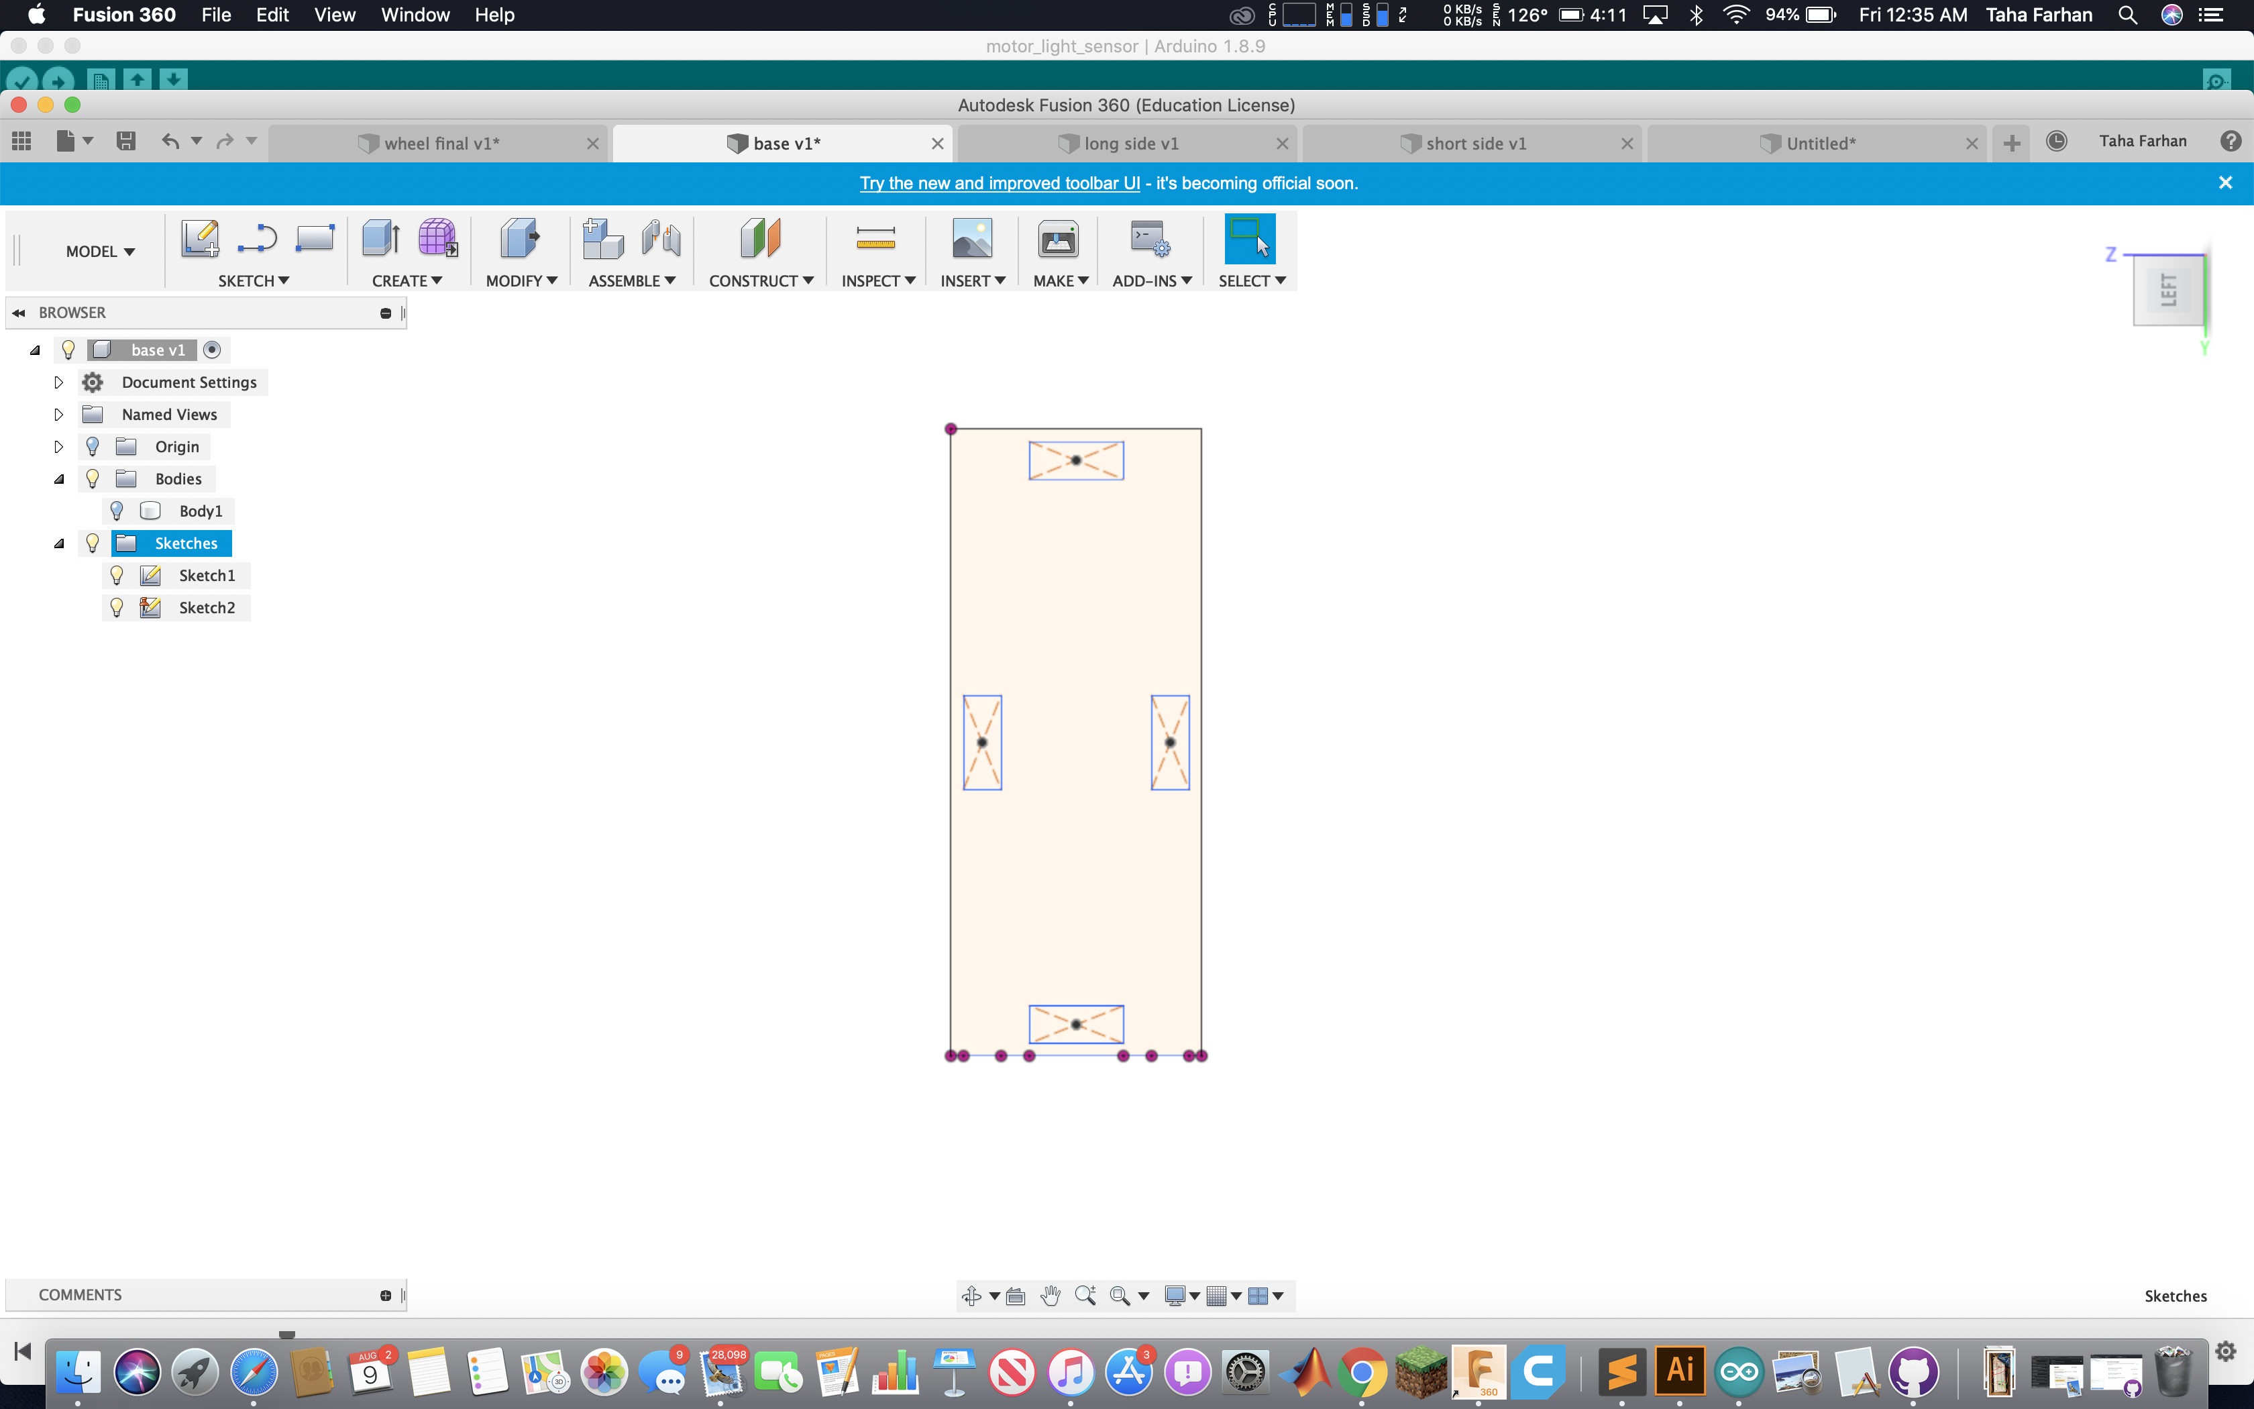
Task: Click the Press Pull modify icon
Action: click(x=519, y=239)
